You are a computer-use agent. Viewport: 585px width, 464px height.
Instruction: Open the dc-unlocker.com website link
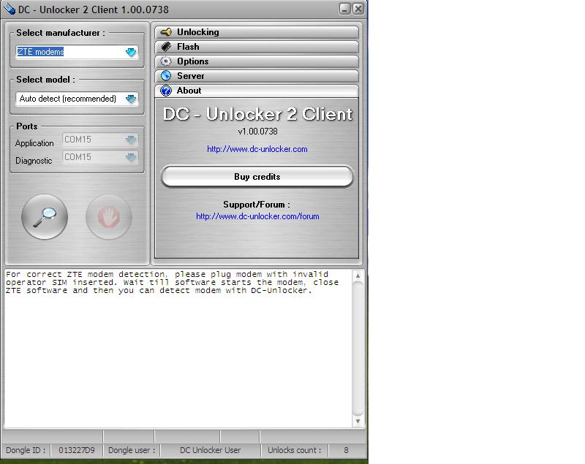[257, 149]
